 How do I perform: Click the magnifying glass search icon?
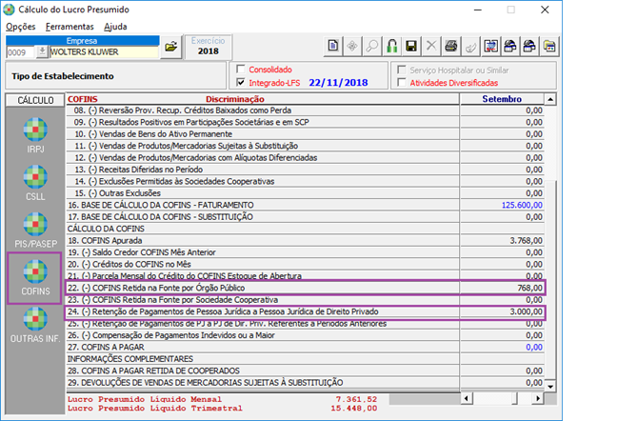click(372, 46)
